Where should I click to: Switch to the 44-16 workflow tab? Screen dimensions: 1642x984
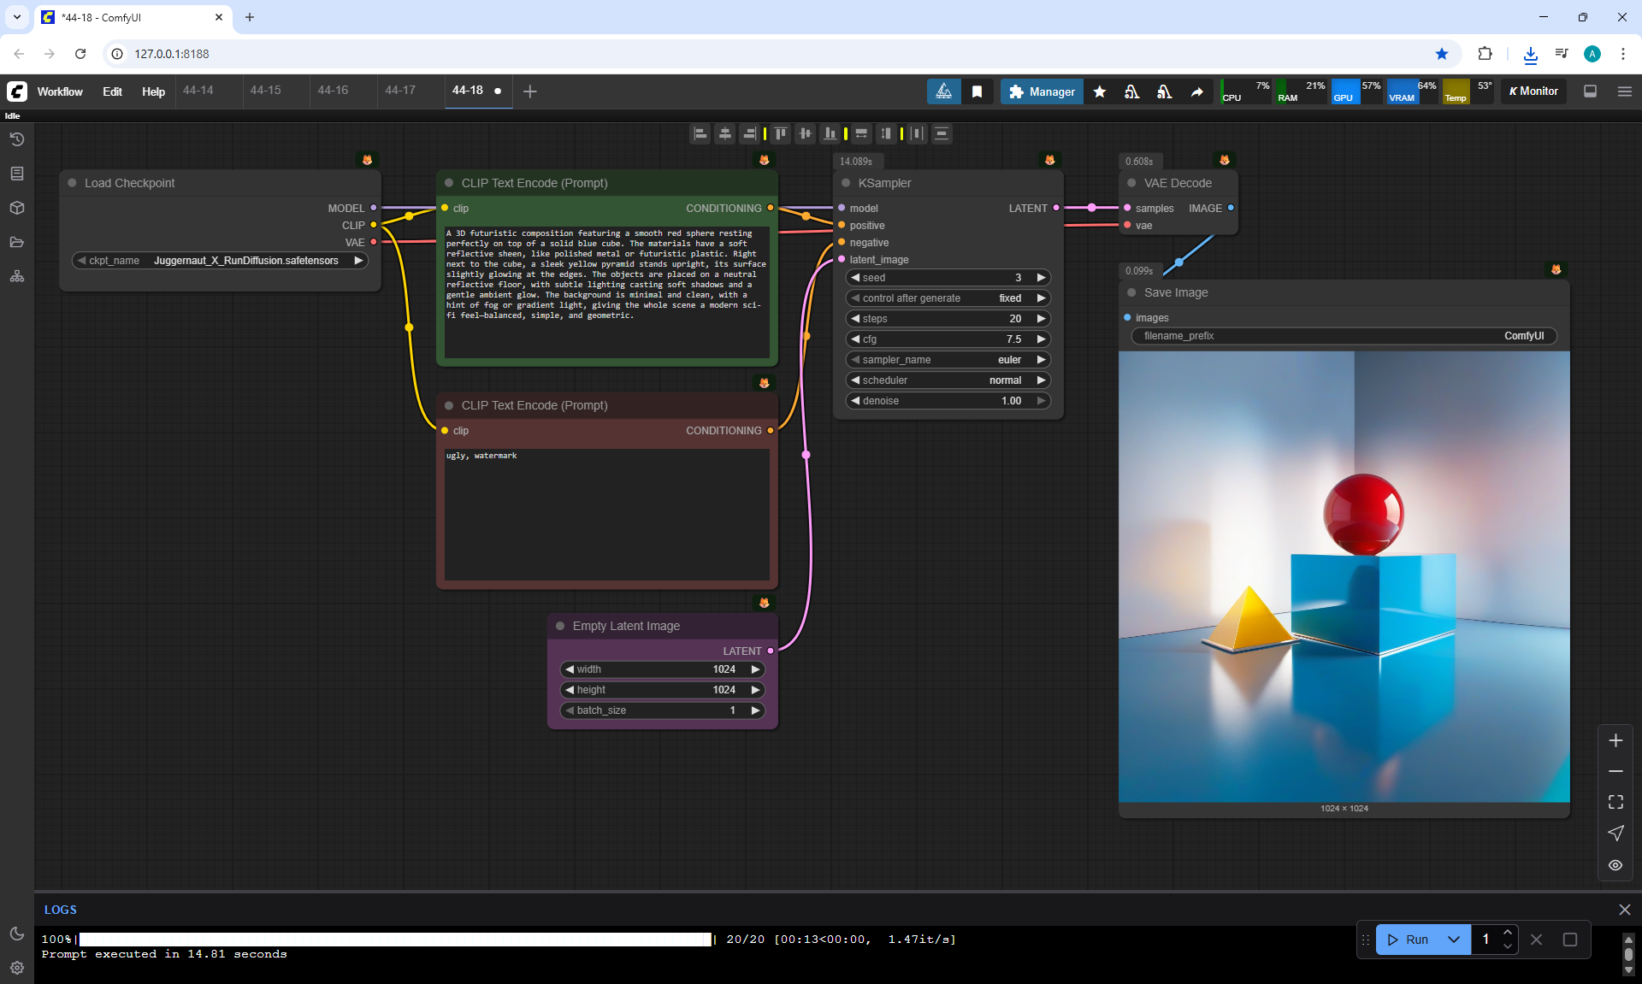333,91
